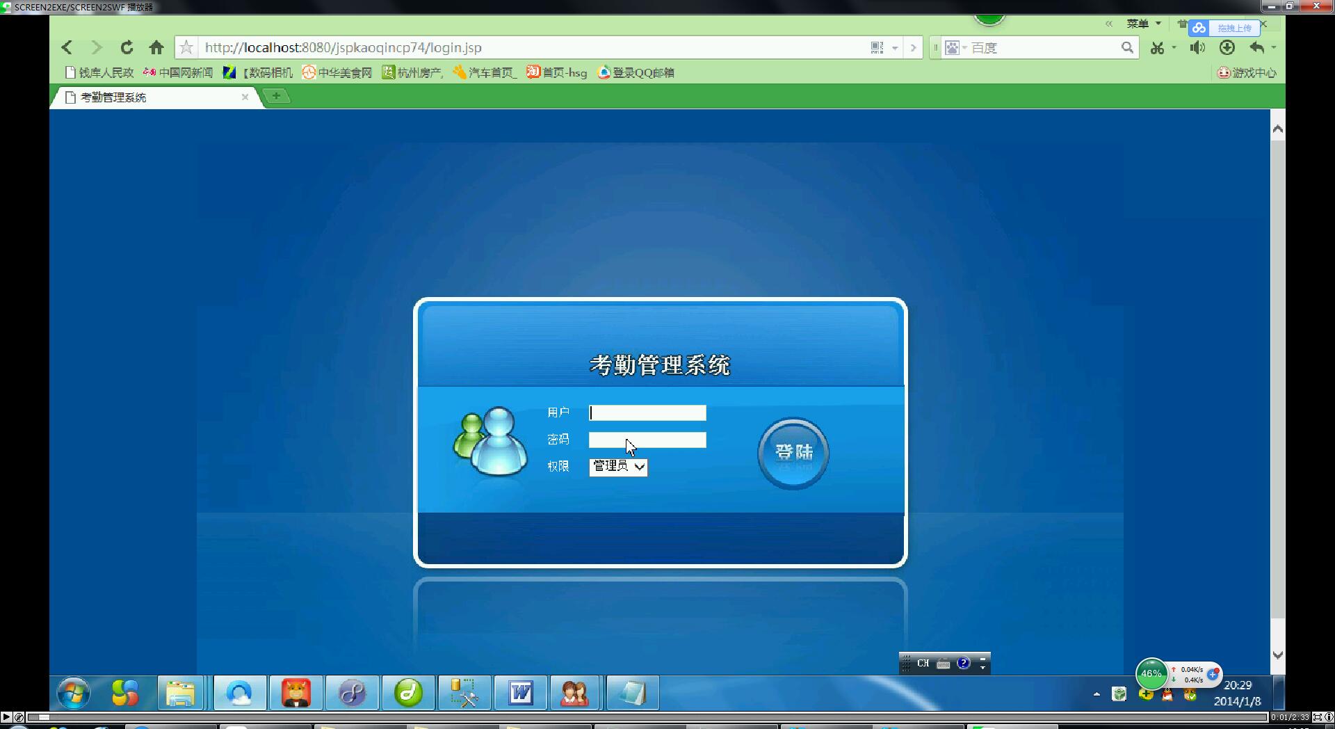Open the Eclipse taskbar icon

[x=353, y=693]
